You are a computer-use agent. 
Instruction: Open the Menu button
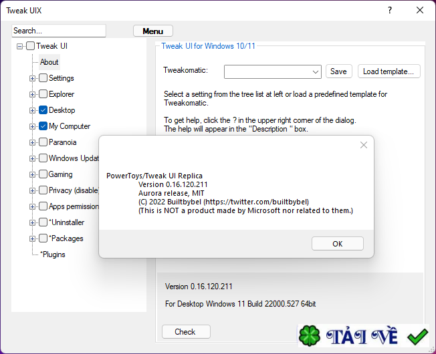tap(153, 31)
